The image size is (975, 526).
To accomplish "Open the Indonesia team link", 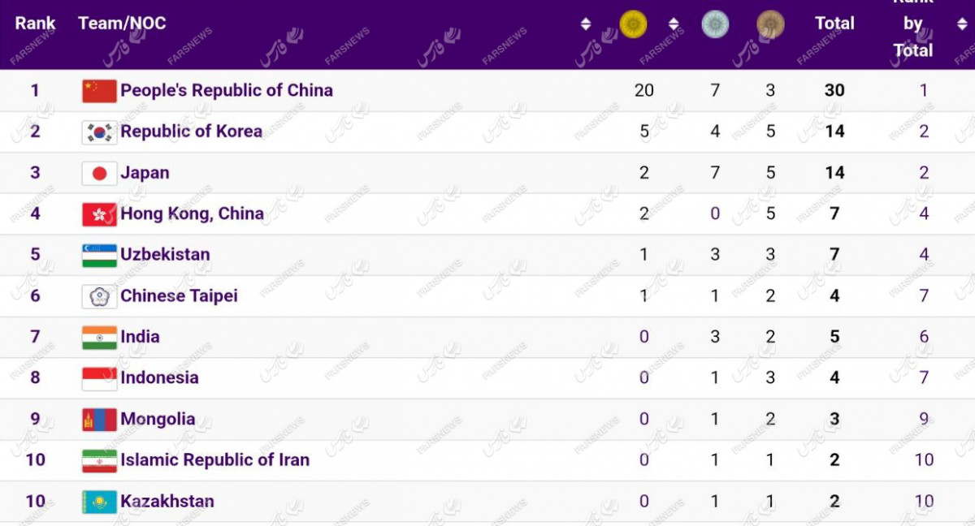I will tap(159, 377).
